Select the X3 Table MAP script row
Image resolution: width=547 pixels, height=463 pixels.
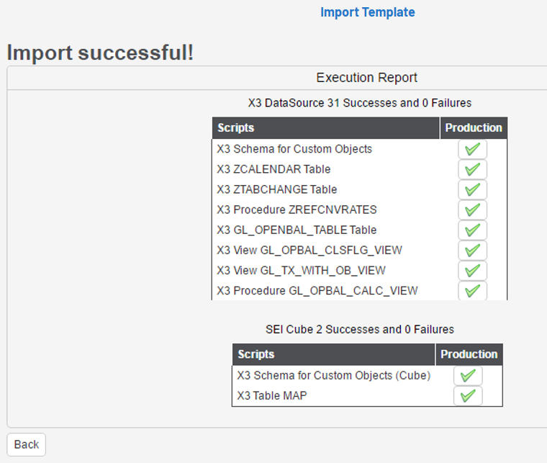[272, 395]
